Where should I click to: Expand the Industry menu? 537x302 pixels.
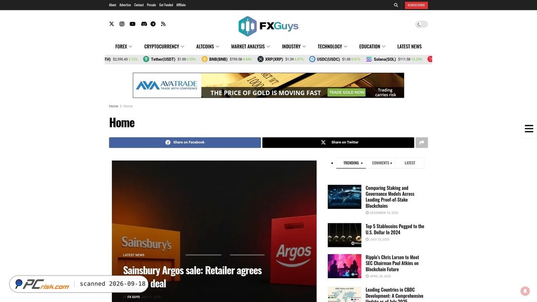294,46
